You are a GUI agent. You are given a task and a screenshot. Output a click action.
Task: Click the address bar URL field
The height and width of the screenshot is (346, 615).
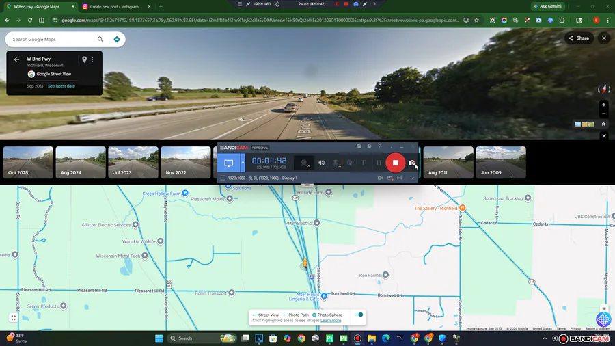coord(260,21)
